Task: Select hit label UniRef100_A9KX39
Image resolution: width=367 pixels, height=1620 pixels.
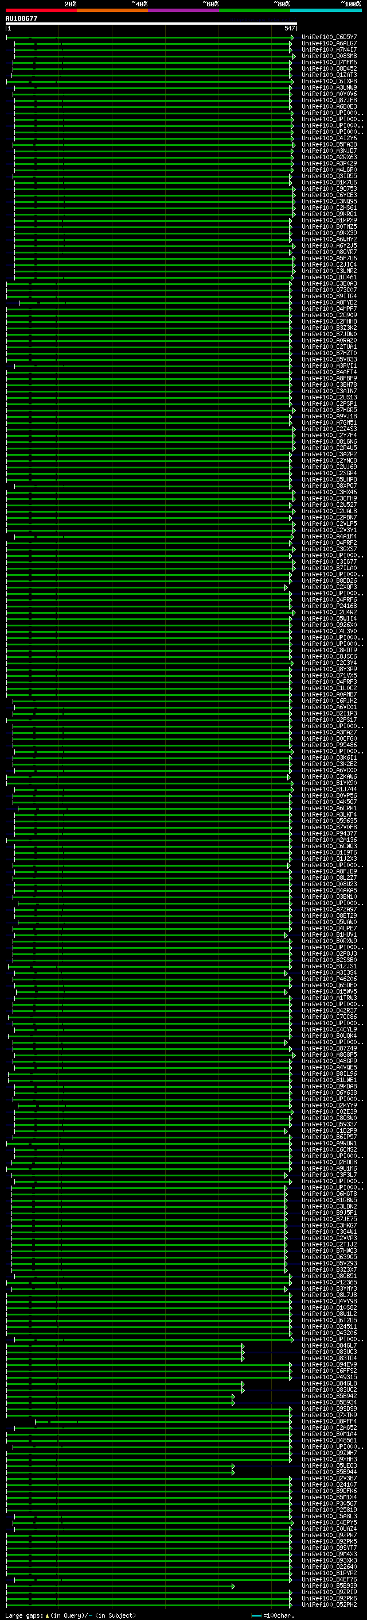Action: tap(329, 233)
